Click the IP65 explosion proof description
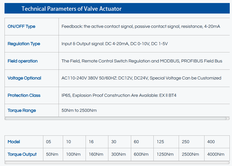Viewport: 232px width, 166px height. coord(119,95)
